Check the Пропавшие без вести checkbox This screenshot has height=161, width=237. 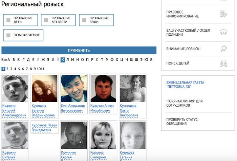pos(46,20)
